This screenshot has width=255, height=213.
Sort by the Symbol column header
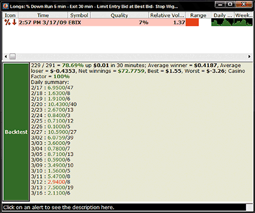[x=79, y=15]
